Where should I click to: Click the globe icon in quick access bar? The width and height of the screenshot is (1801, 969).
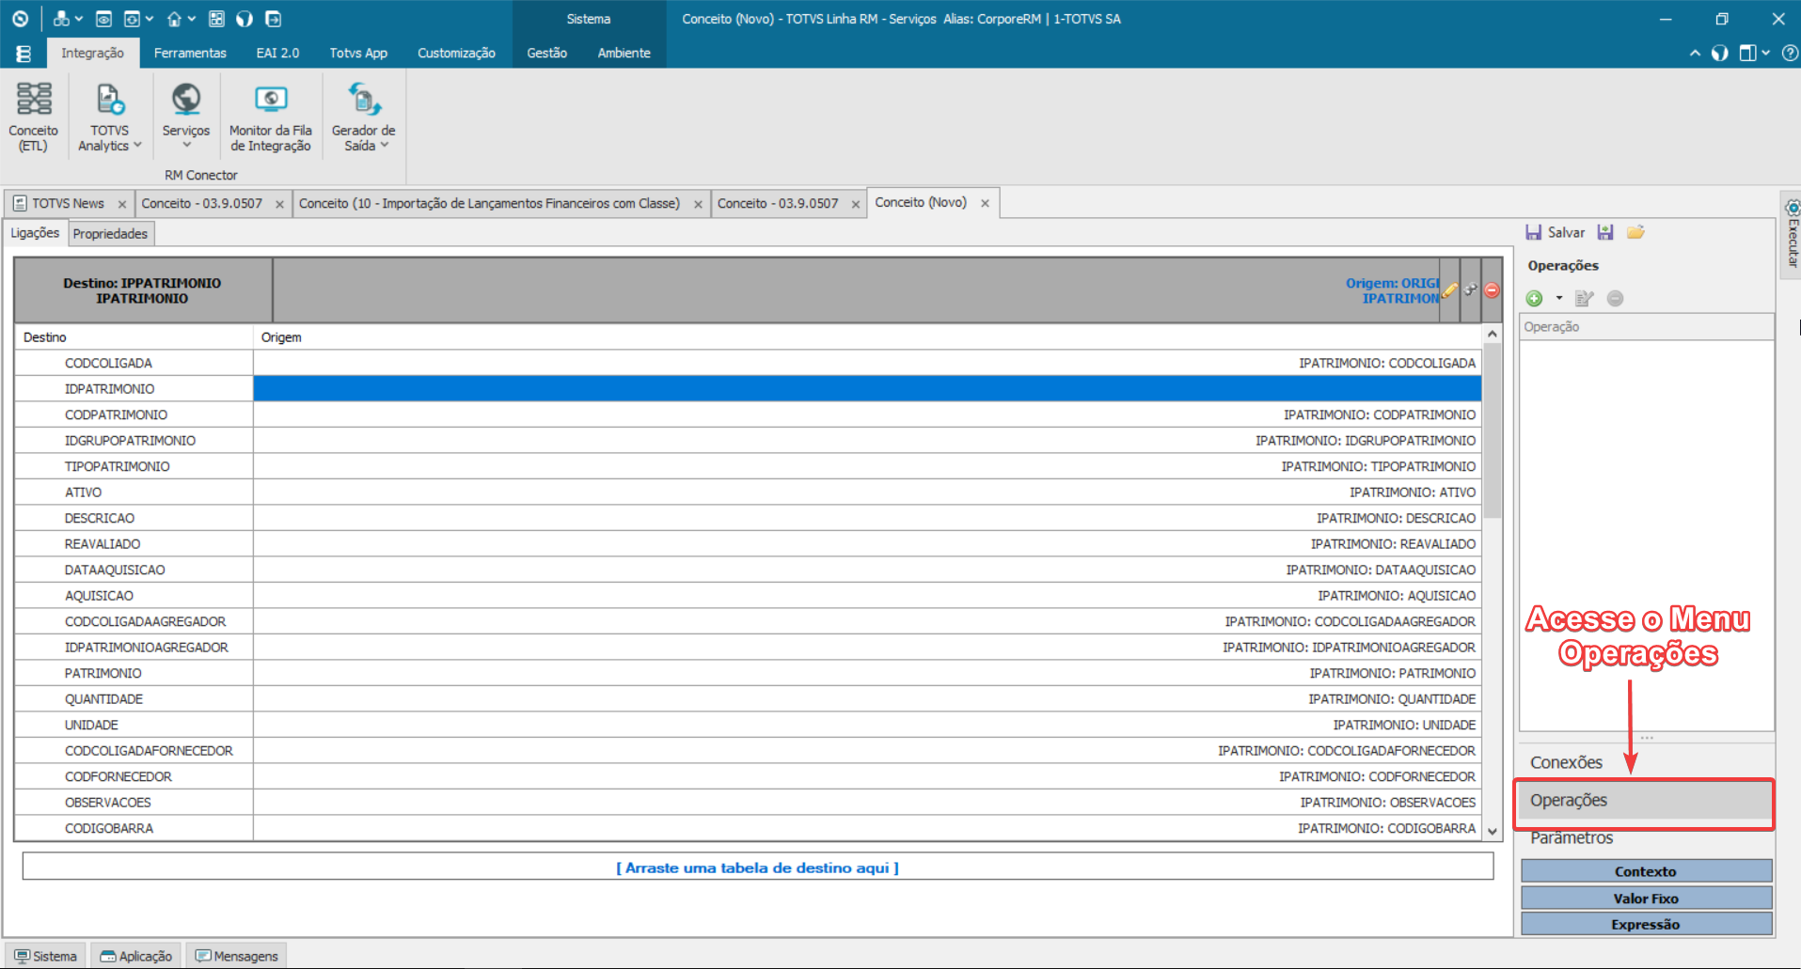tap(245, 19)
